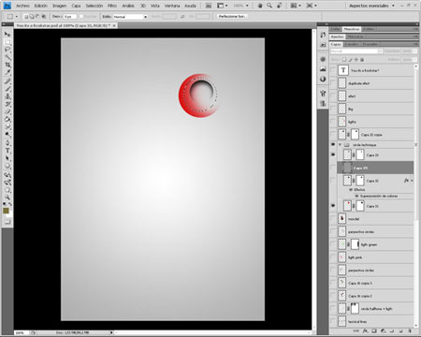
Task: Select the Clone Stamp tool
Action: point(7,96)
